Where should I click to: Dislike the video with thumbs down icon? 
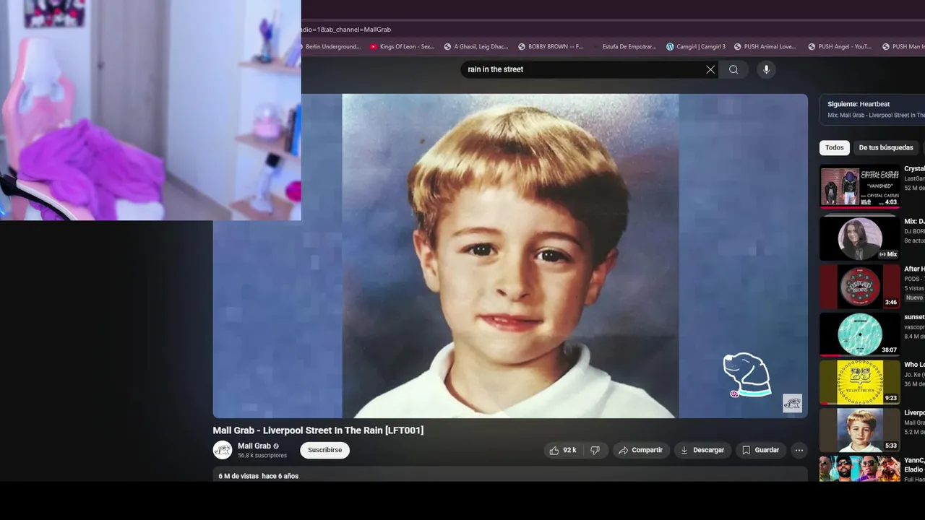[595, 450]
